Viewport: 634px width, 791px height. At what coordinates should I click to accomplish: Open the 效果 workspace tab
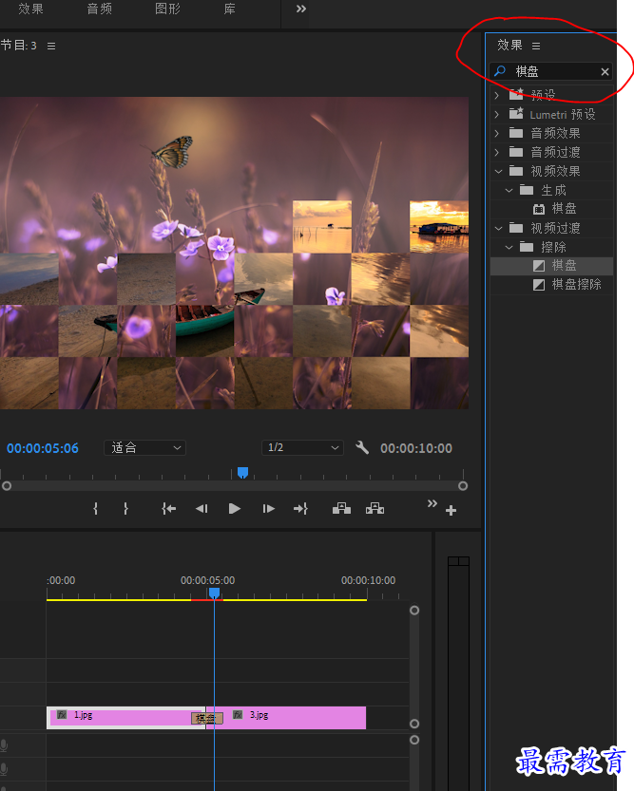click(30, 9)
